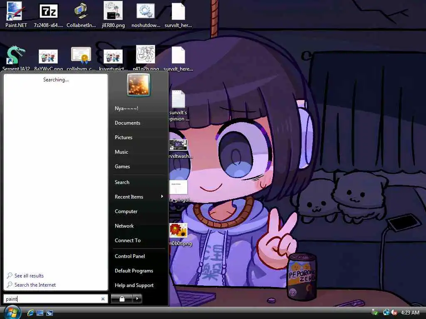426x319 pixels.
Task: Select the survxlt's opinion text document
Action: (x=179, y=105)
